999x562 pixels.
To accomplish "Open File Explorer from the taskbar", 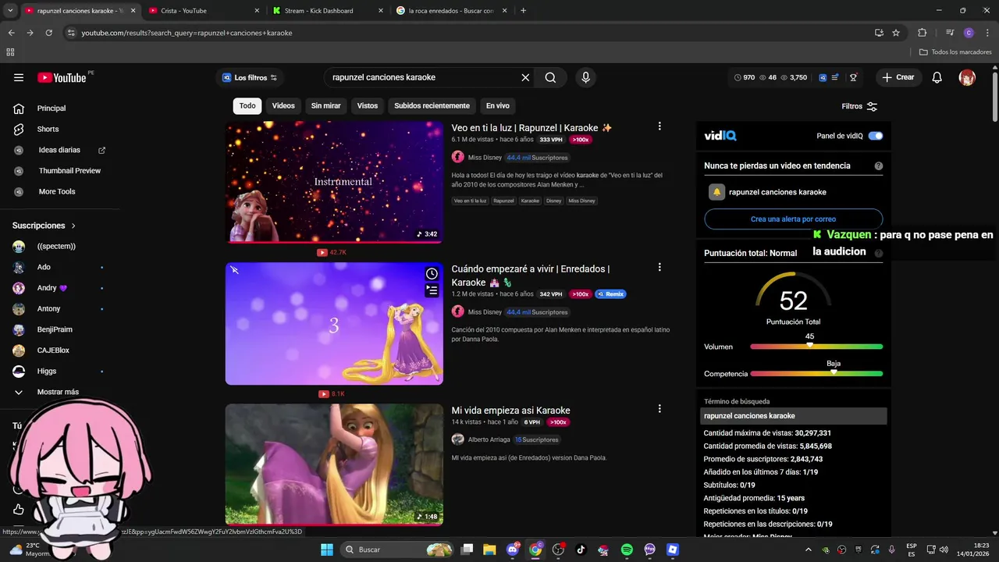I will (489, 550).
